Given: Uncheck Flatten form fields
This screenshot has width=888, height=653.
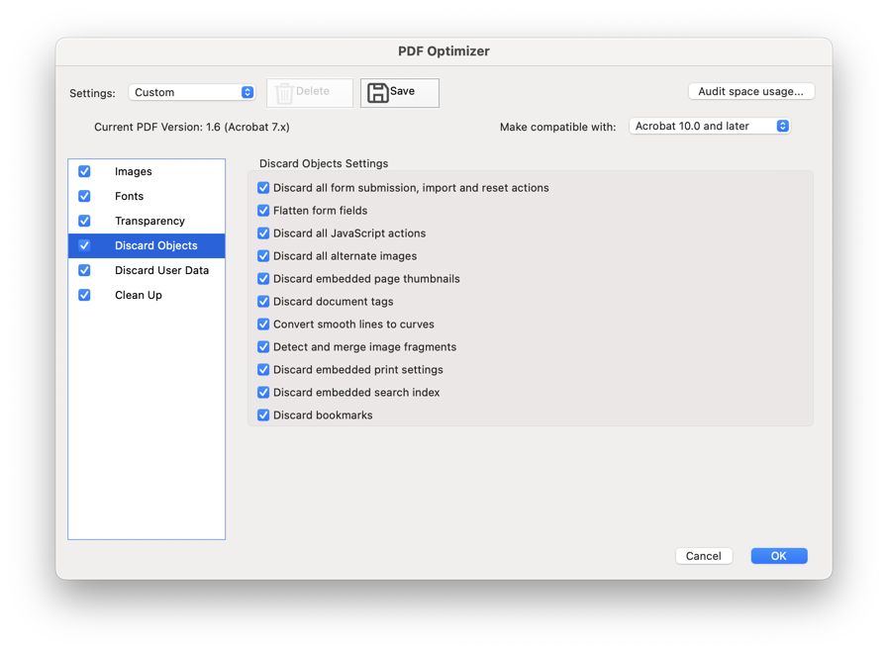Looking at the screenshot, I should [x=263, y=211].
